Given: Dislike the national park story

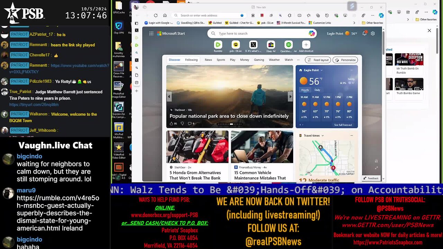Looking at the screenshot, I should coord(182,123).
